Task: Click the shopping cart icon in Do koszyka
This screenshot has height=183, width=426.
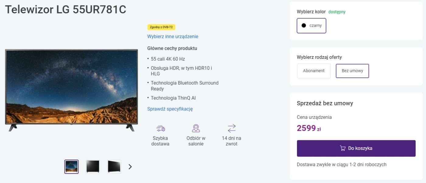Action: tap(343, 148)
